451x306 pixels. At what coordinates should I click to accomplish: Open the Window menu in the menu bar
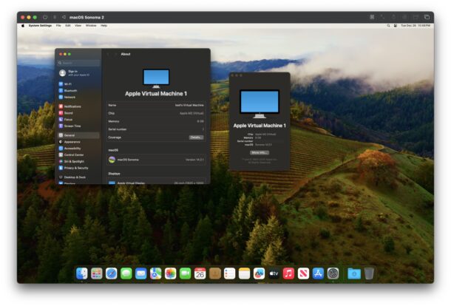90,25
